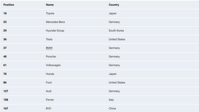199x112 pixels.
Task: Select position number 18
Action: point(5,13)
